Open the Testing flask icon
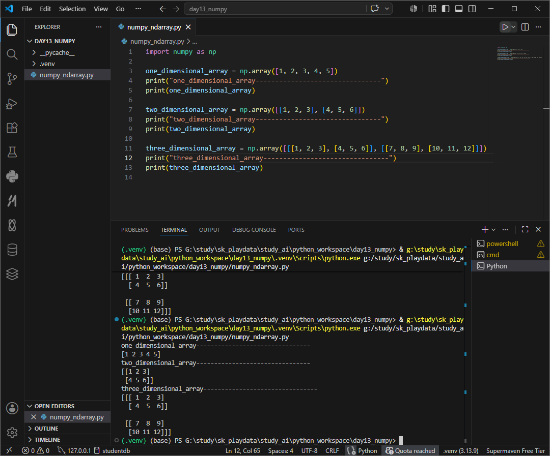The image size is (550, 456). click(12, 152)
